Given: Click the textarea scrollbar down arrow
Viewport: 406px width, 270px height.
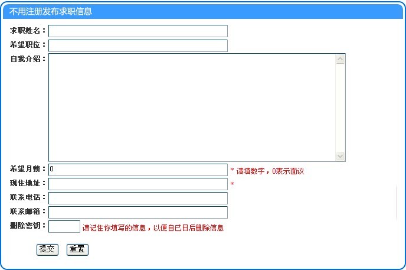Looking at the screenshot, I should tap(340, 156).
